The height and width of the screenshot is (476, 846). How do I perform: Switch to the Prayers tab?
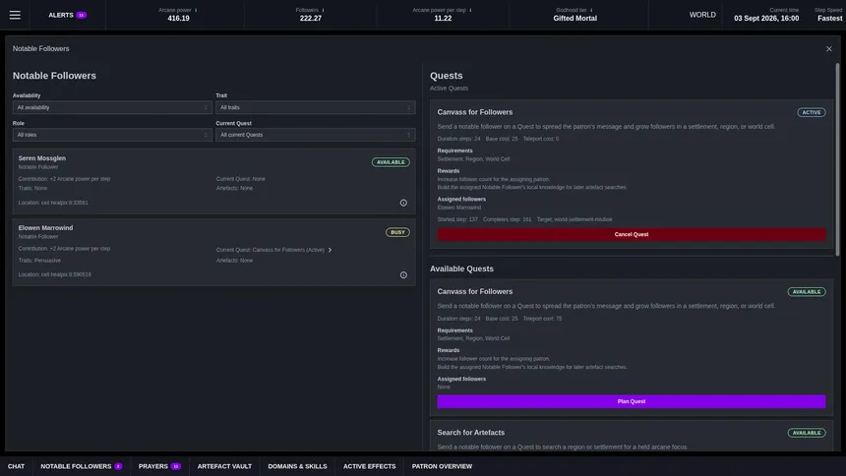click(159, 466)
